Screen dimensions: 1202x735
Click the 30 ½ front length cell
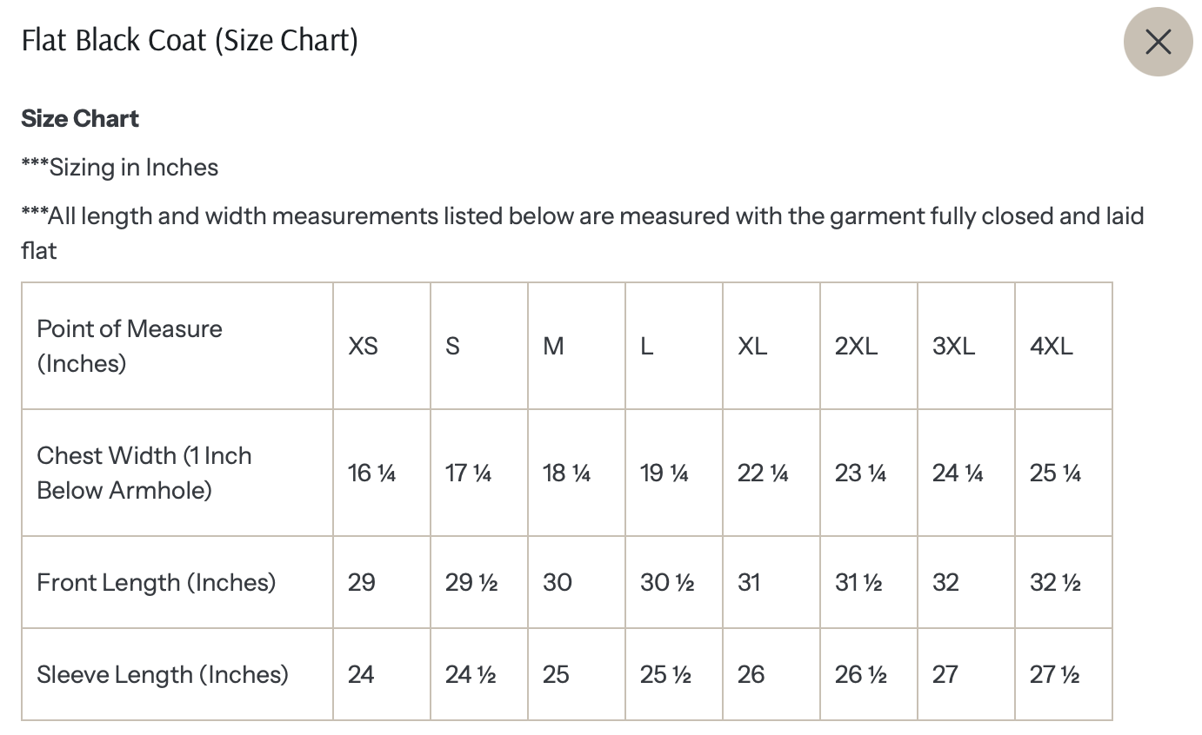[x=667, y=582]
